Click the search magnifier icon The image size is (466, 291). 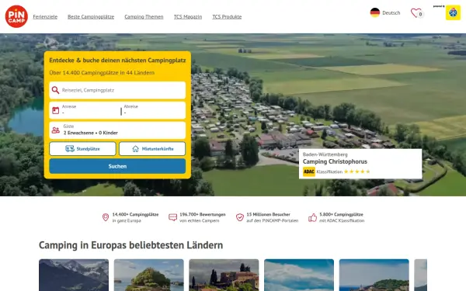point(55,90)
